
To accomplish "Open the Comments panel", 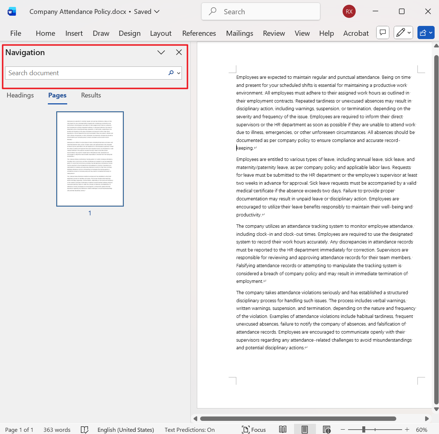I will tap(382, 32).
